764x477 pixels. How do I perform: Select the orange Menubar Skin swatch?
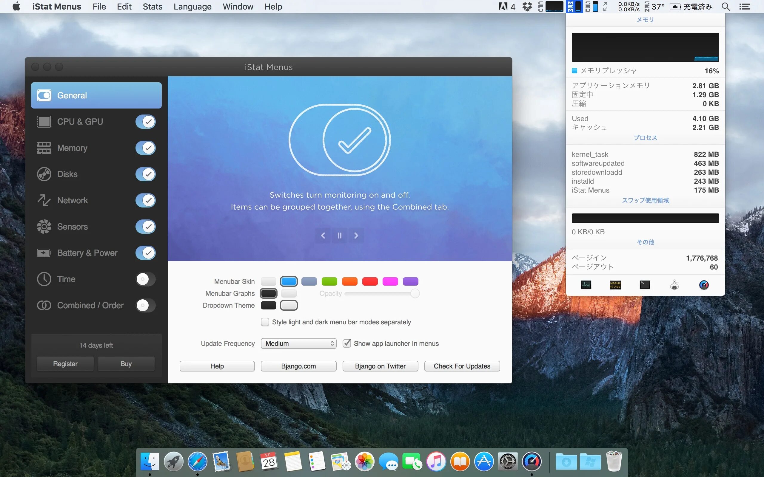tap(349, 281)
